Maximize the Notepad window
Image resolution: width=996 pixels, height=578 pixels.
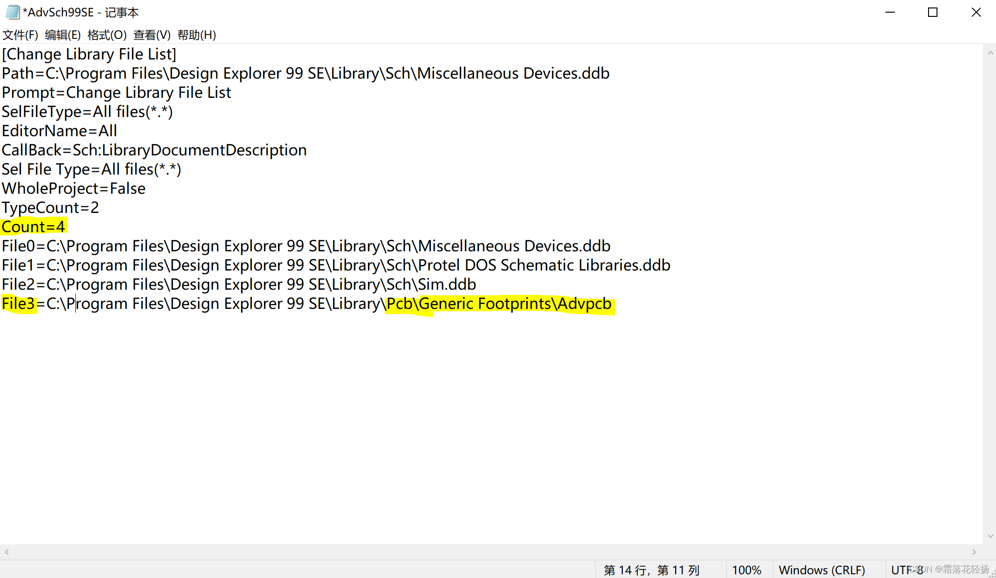(933, 12)
